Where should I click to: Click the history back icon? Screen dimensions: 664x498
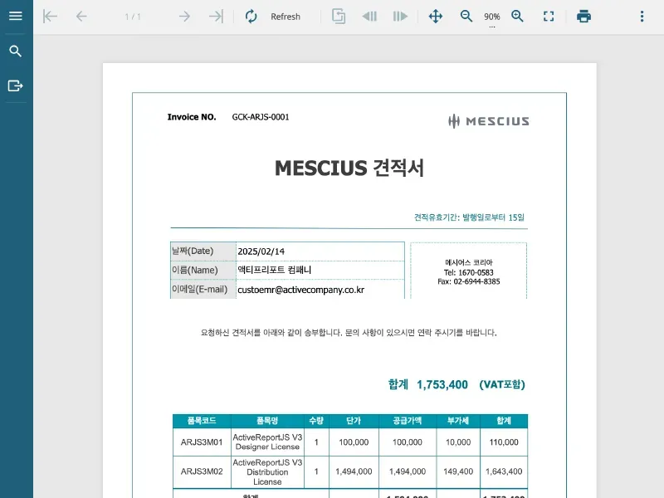369,17
